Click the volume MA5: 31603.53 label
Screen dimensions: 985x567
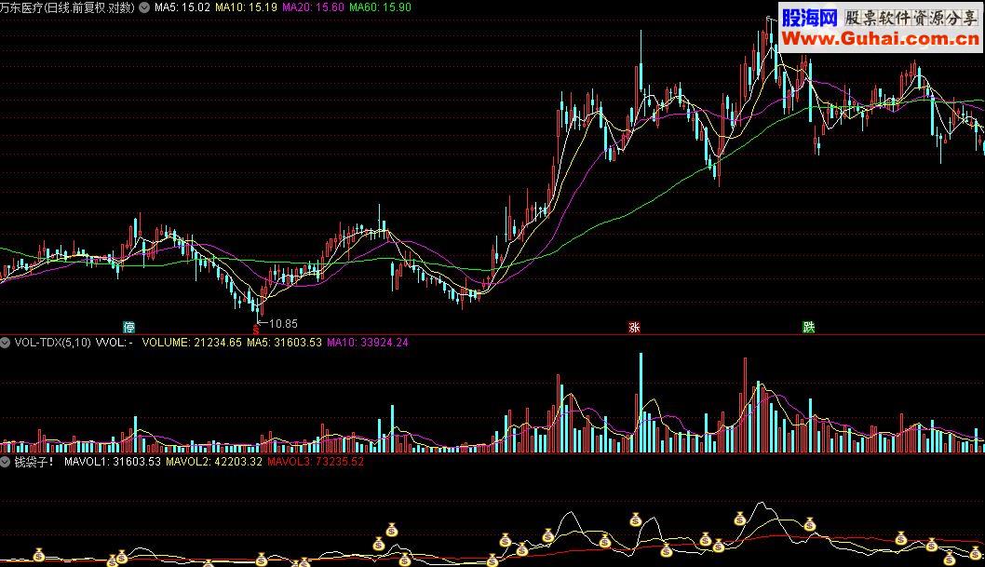(284, 343)
